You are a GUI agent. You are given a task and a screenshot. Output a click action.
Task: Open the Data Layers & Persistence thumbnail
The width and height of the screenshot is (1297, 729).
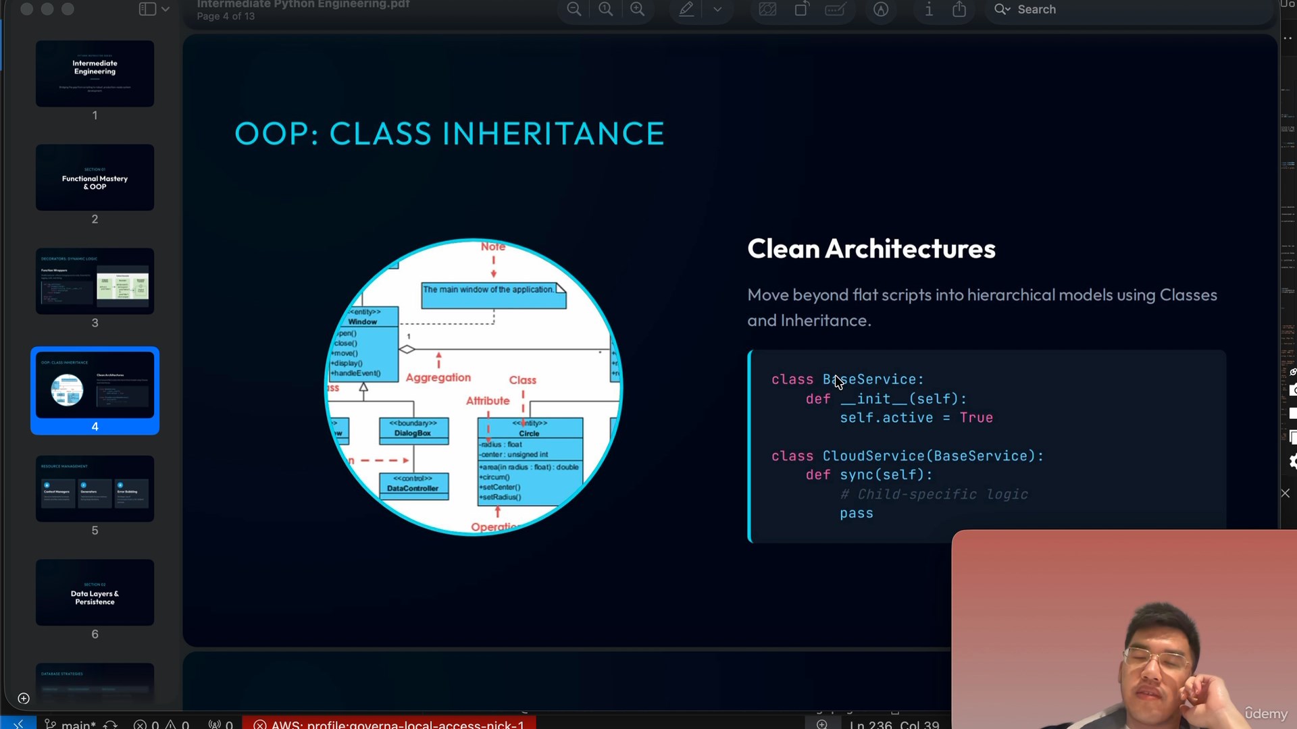[95, 593]
